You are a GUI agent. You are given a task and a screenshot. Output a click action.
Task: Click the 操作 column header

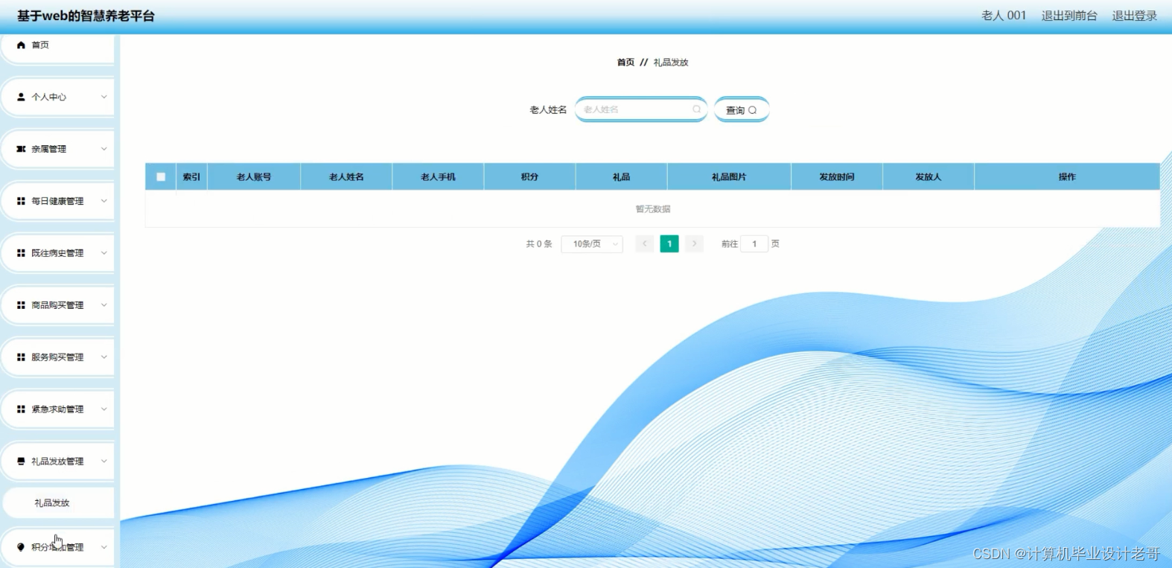pos(1067,176)
